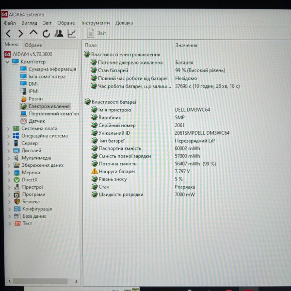Expand the Дисплей node
The image size is (291, 291).
pos(9,151)
